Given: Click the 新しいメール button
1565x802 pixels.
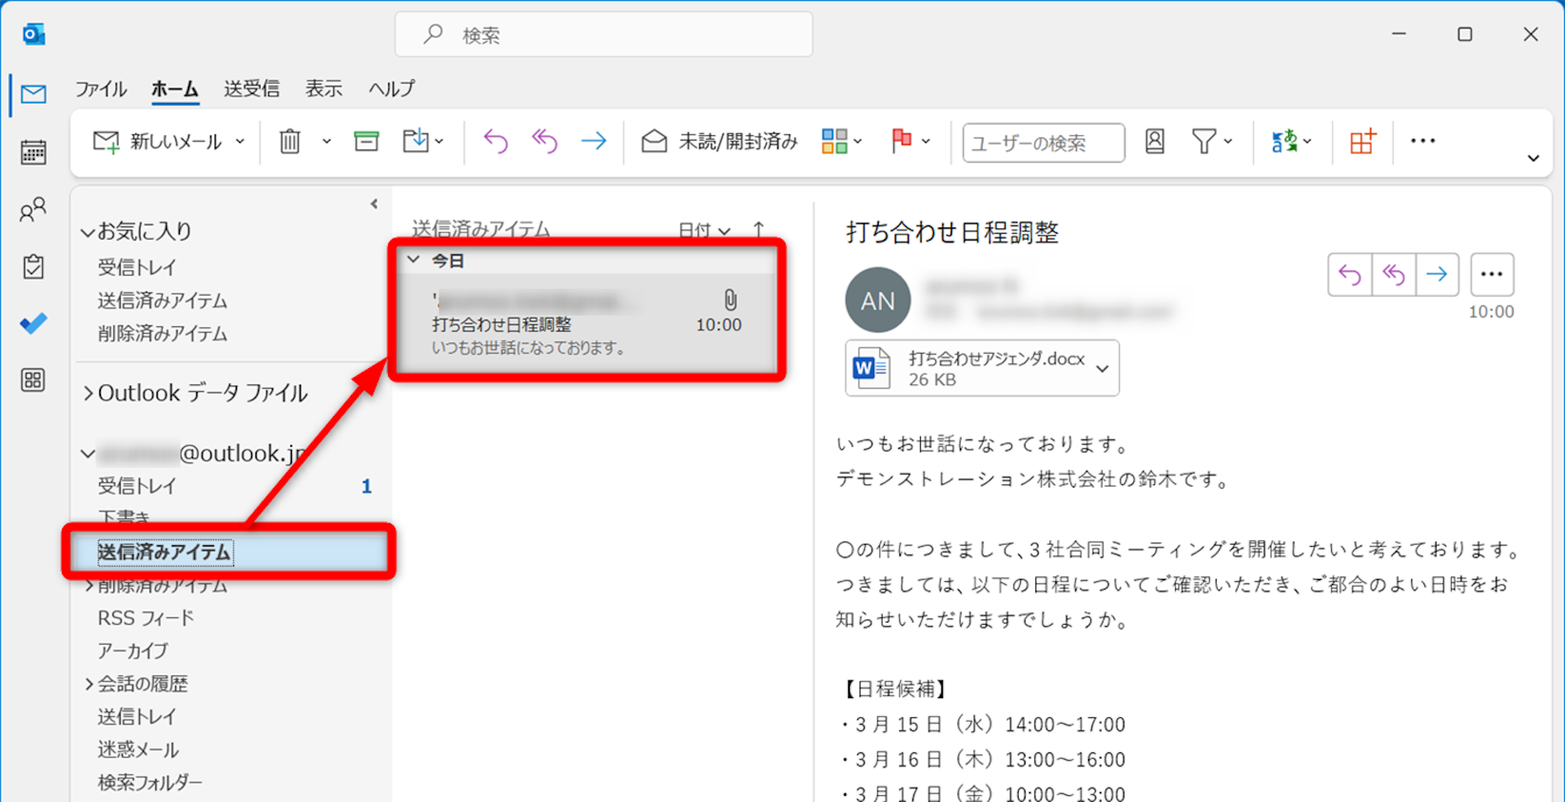Looking at the screenshot, I should [158, 141].
